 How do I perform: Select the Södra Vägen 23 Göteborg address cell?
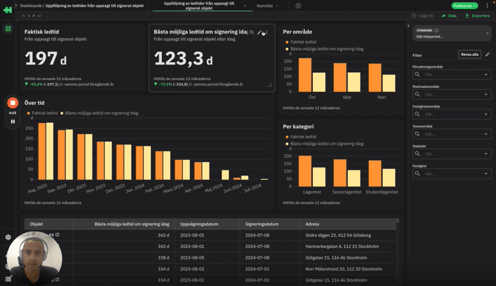pyautogui.click(x=348, y=235)
